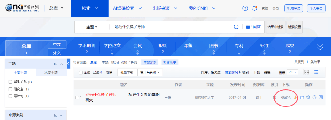The width and height of the screenshot is (331, 120).
Task: Open the help question mark icon
Action: pos(245,8)
